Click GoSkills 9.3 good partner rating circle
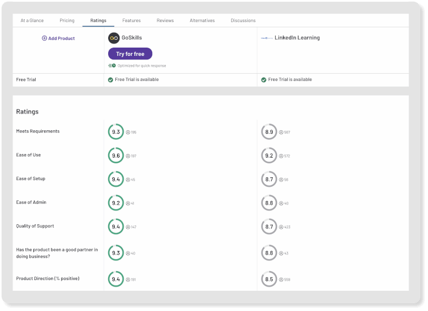 coord(116,253)
